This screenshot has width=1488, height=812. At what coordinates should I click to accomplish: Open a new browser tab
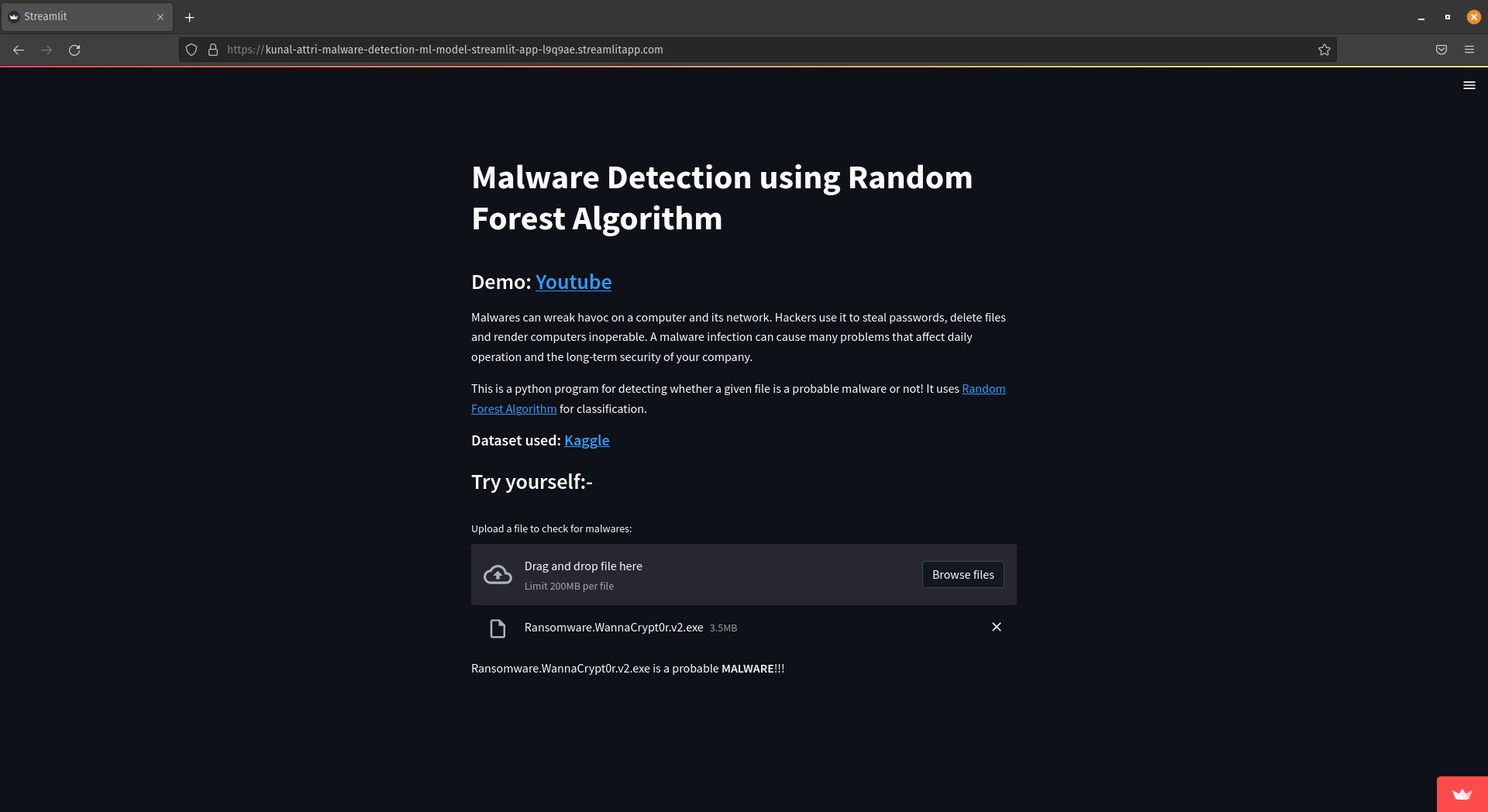pyautogui.click(x=189, y=17)
